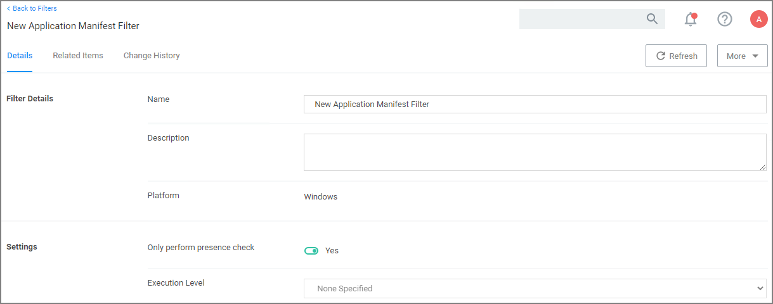The width and height of the screenshot is (773, 304).
Task: Switch to the Related Items tab
Action: (78, 56)
